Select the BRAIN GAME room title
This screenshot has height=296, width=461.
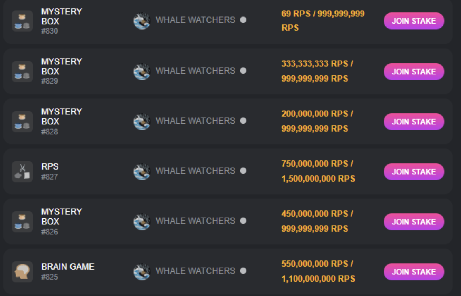68,266
